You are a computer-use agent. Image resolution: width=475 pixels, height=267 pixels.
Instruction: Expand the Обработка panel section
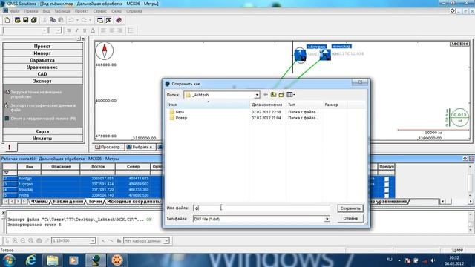(42, 60)
